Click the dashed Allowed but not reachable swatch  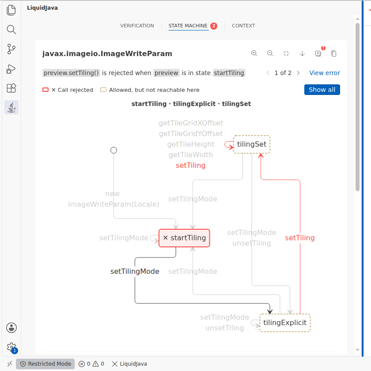[x=103, y=90]
